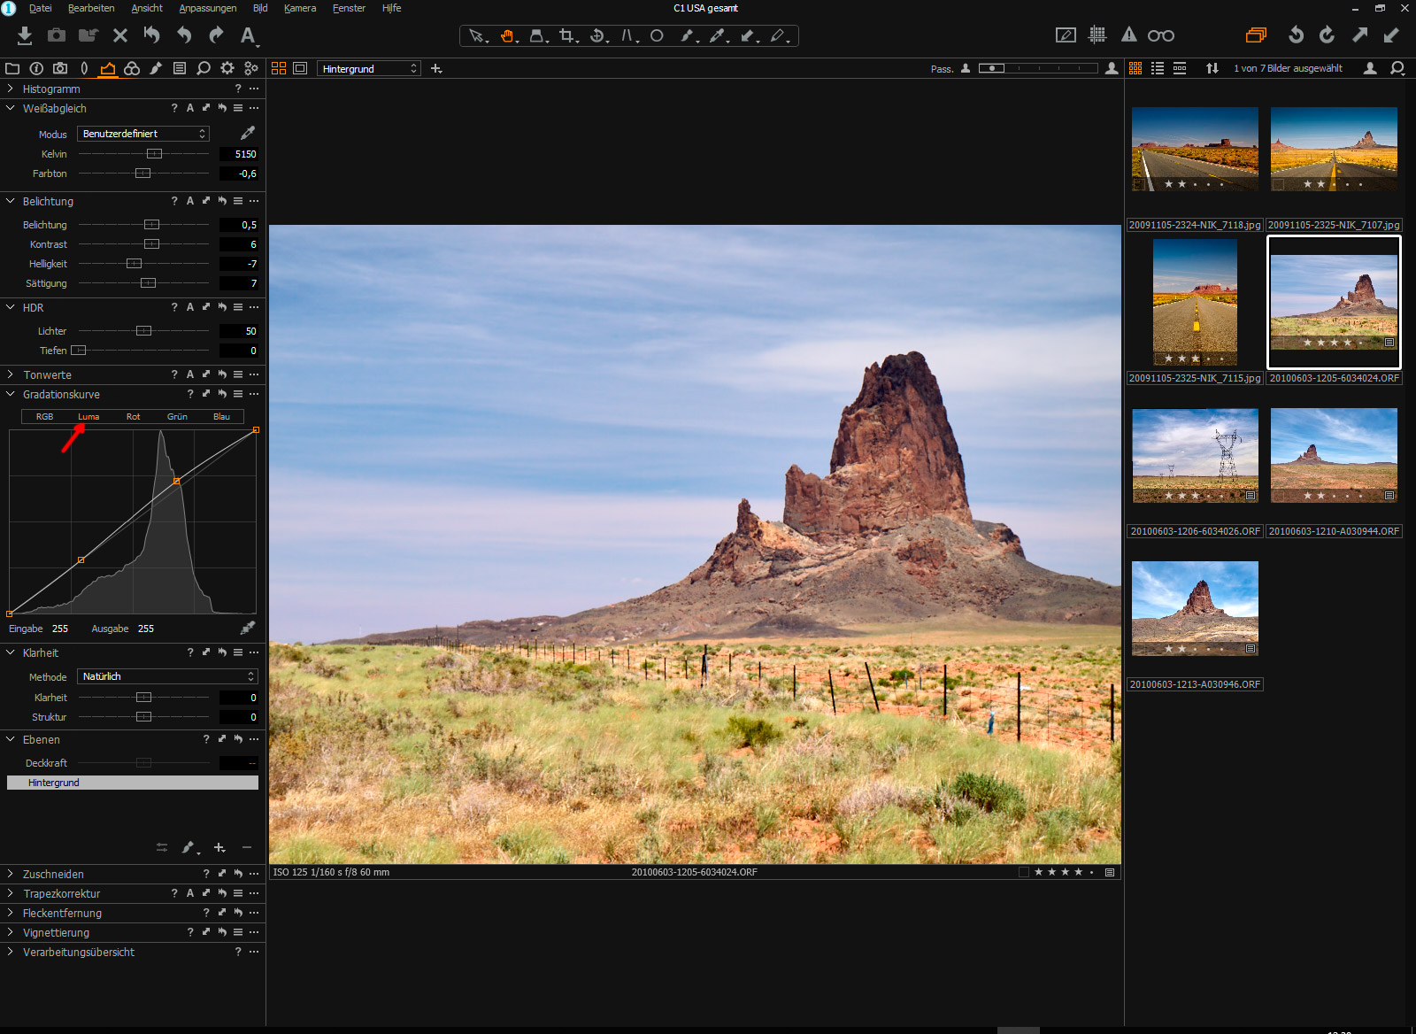The width and height of the screenshot is (1416, 1034).
Task: Switch to the Blau curve tab
Action: pyautogui.click(x=221, y=416)
